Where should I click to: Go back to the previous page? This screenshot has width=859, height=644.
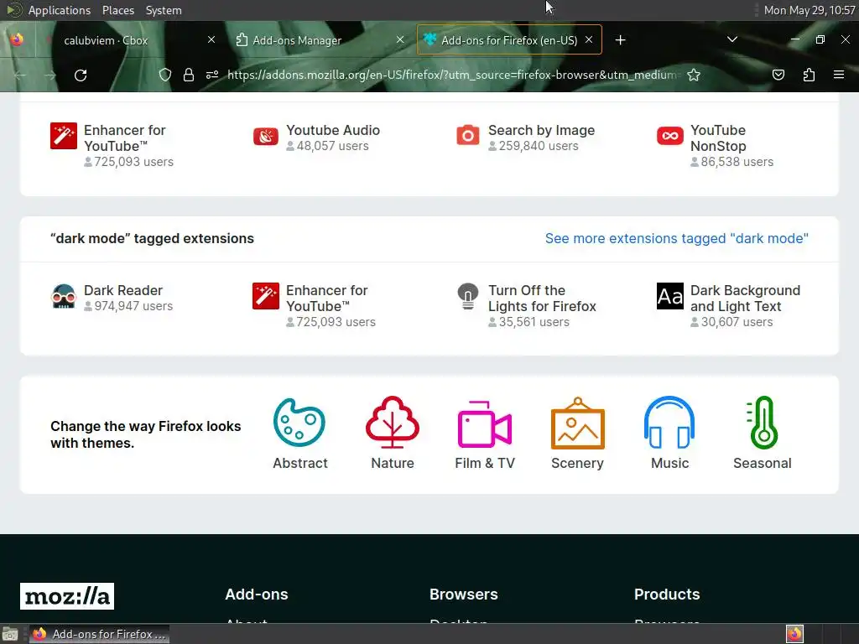tap(20, 75)
